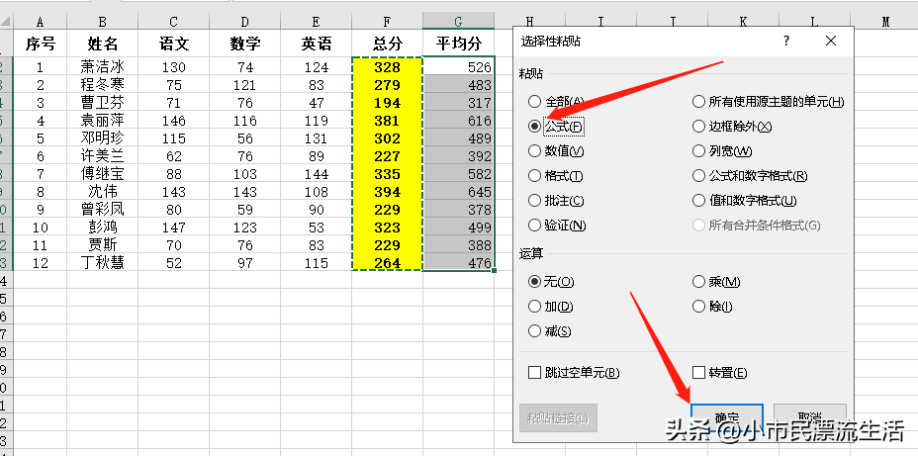Choose the 批注(C) radio button
918x456 pixels.
tap(534, 201)
